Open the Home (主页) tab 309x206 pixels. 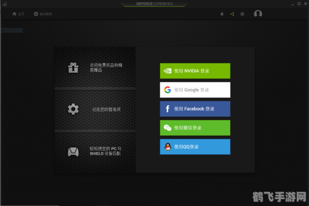(18, 14)
